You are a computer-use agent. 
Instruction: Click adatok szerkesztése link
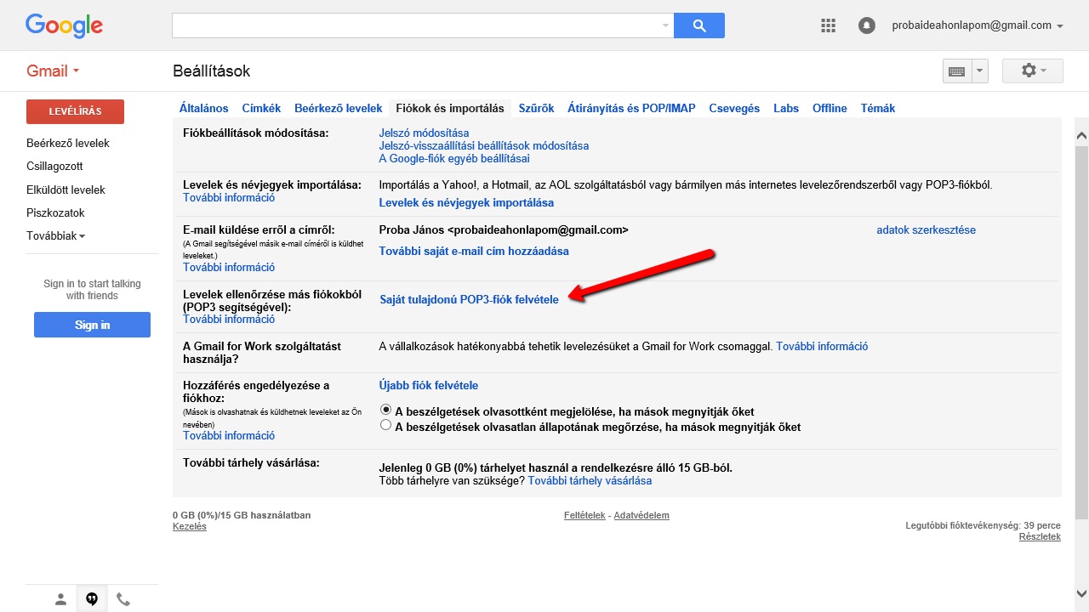coord(927,229)
